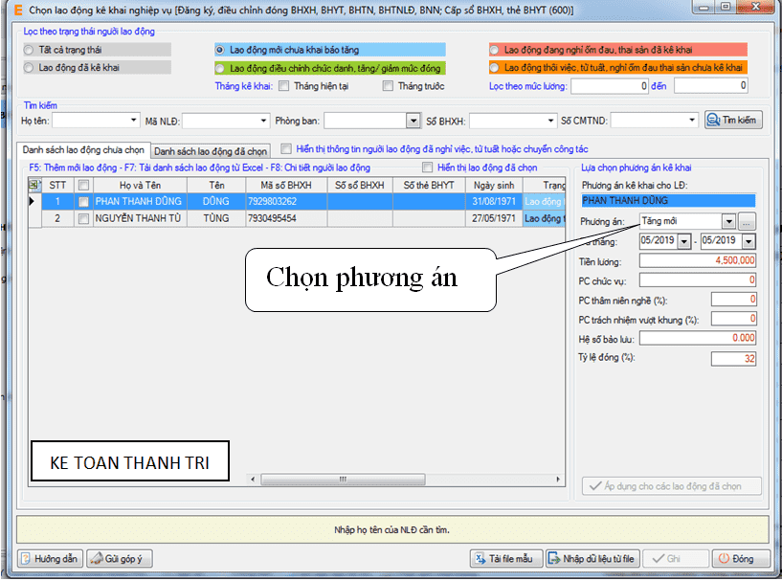This screenshot has height=581, width=782.
Task: Click the Tải file mẫu button
Action: [x=508, y=558]
